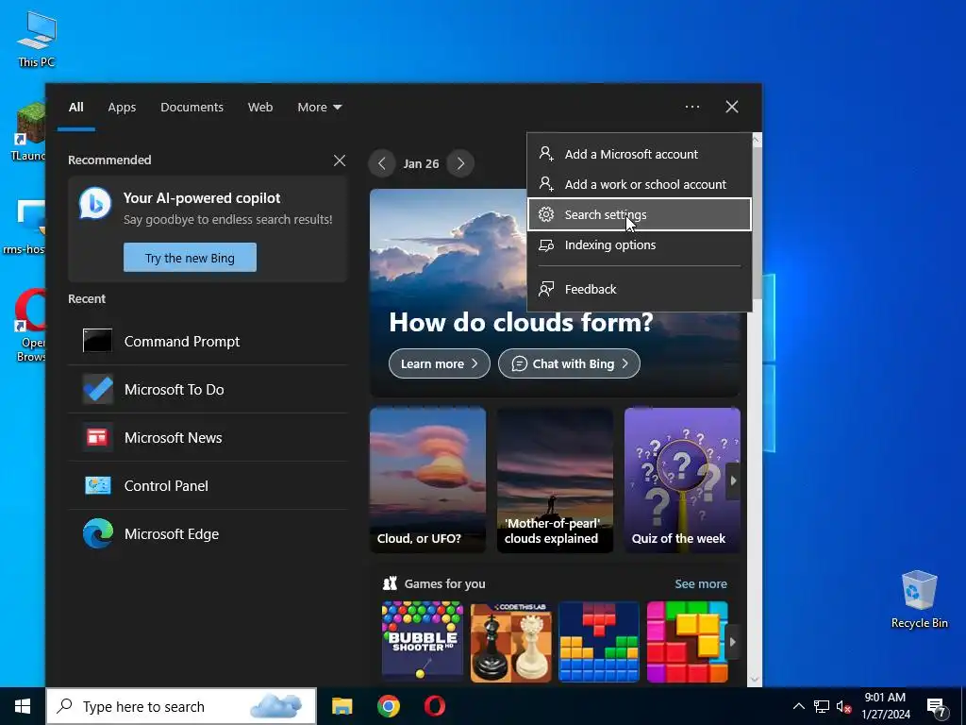The width and height of the screenshot is (966, 725).
Task: Select This PC desktop icon
Action: click(x=37, y=39)
